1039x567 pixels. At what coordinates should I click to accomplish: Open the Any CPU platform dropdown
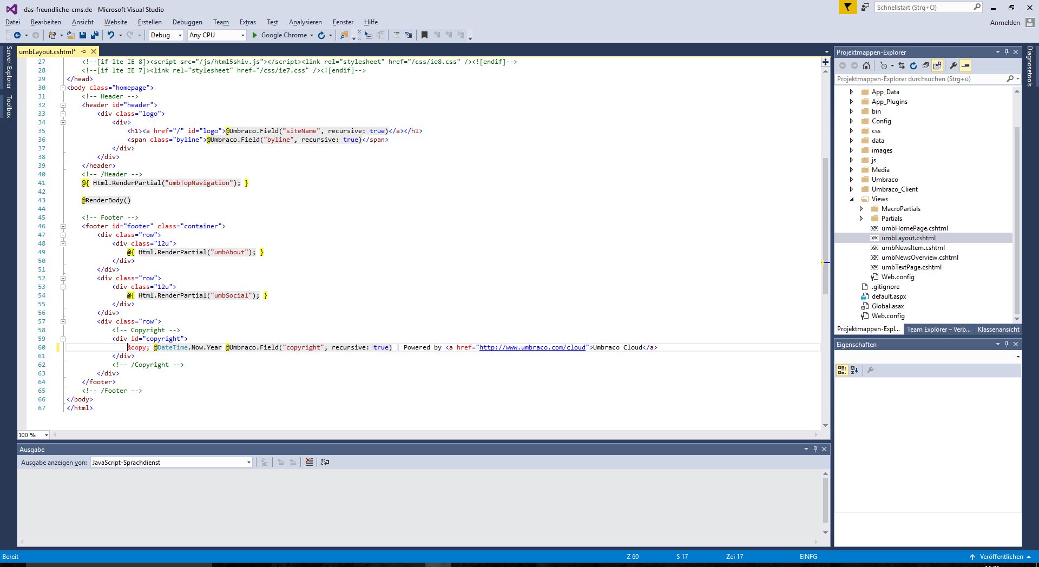(216, 35)
